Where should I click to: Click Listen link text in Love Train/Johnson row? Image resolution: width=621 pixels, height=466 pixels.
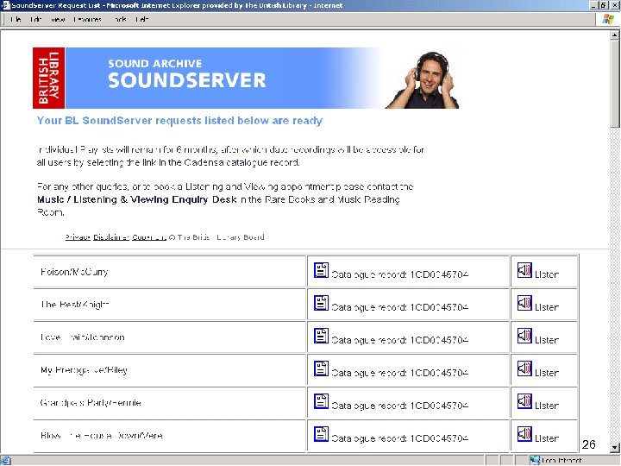(547, 340)
